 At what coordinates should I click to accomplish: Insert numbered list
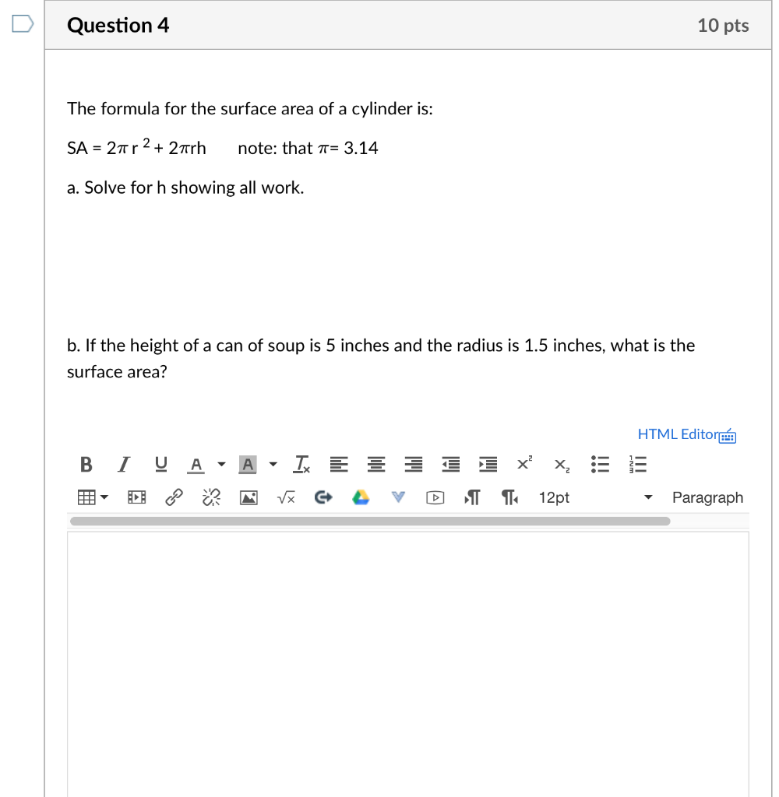click(637, 464)
